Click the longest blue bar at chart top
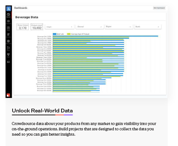 pos(105,36)
